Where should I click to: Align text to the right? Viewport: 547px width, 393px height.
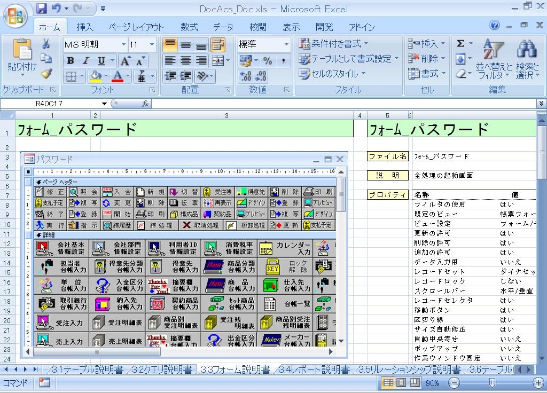coord(201,61)
